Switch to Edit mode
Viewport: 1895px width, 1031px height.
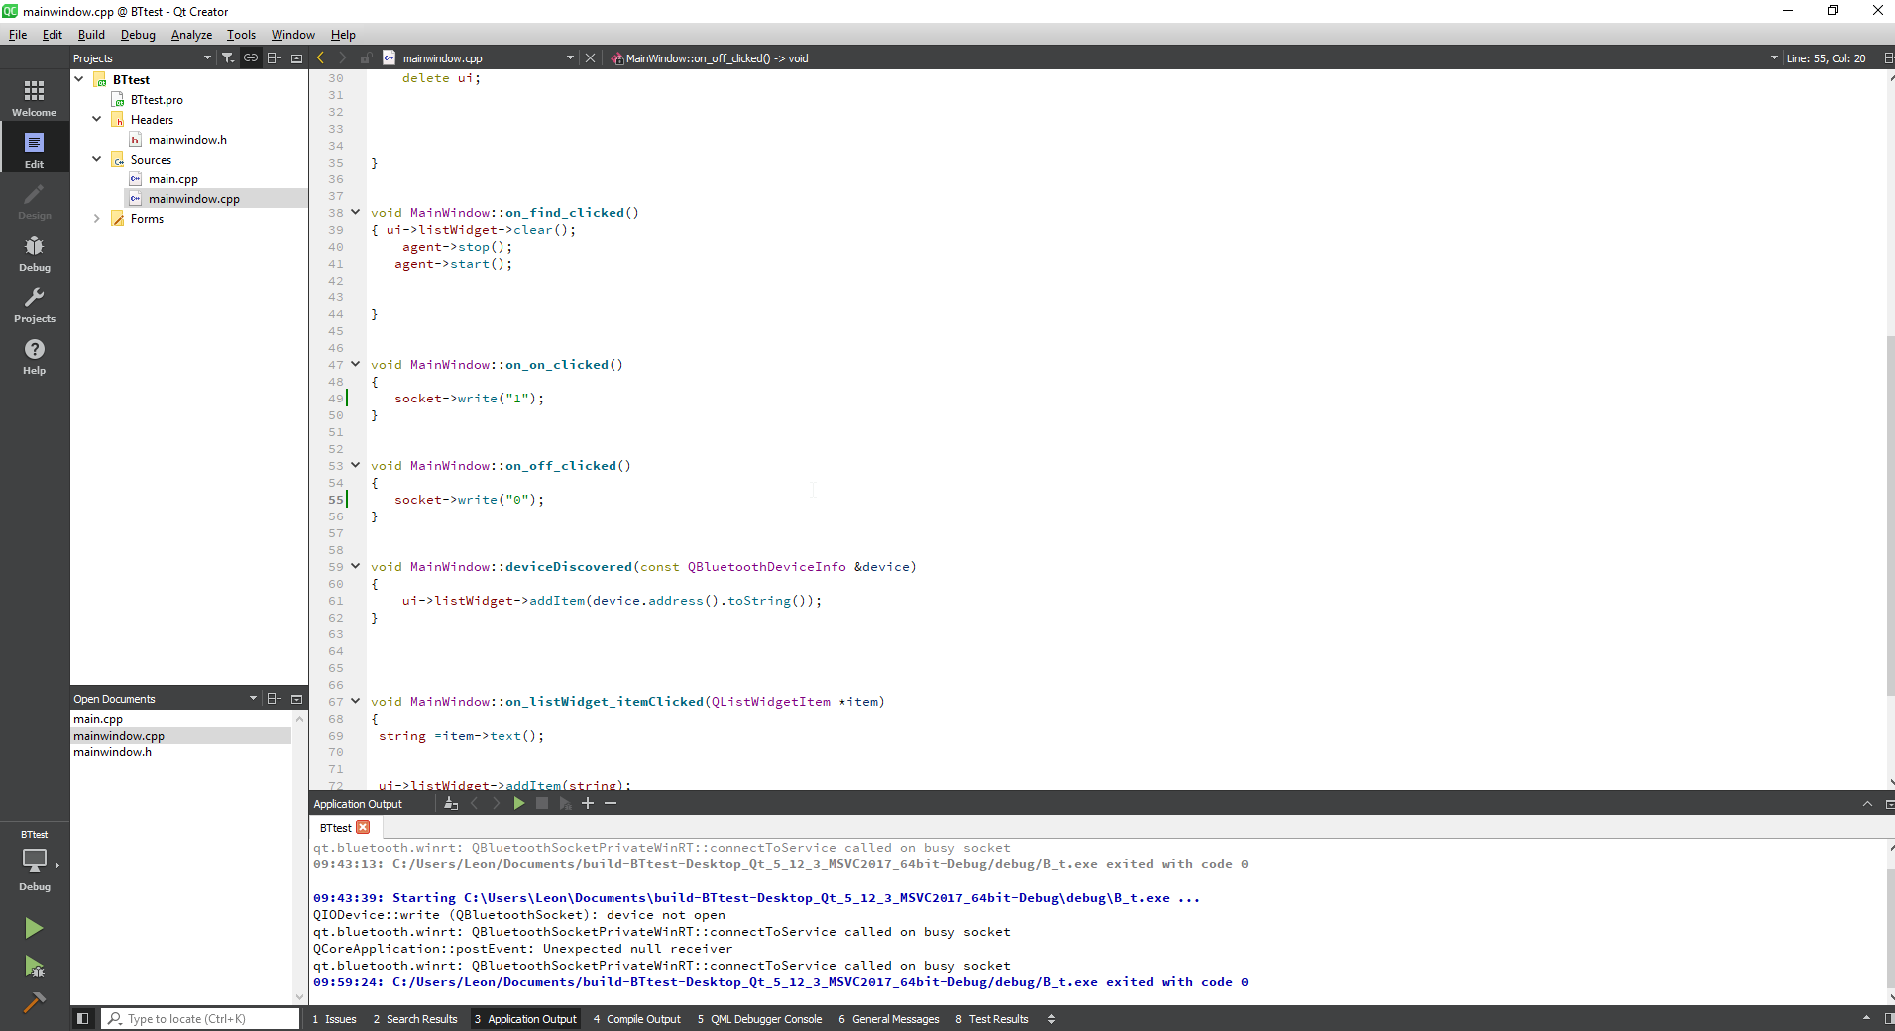click(35, 150)
